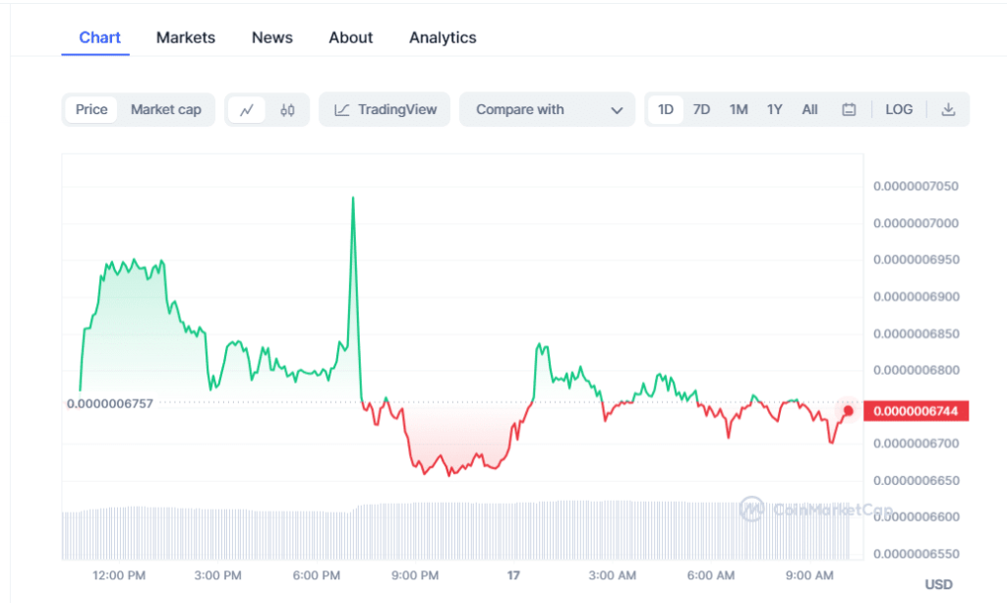Show All time price history

pos(809,110)
